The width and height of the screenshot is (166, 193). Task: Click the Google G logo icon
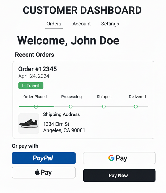(111, 158)
